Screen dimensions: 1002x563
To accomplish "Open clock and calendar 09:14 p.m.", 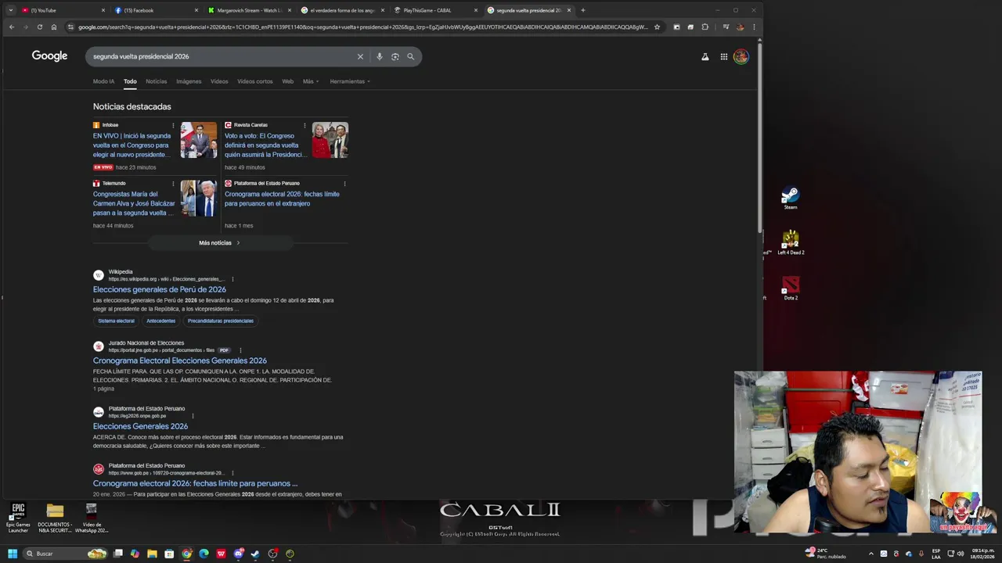I will tap(982, 554).
